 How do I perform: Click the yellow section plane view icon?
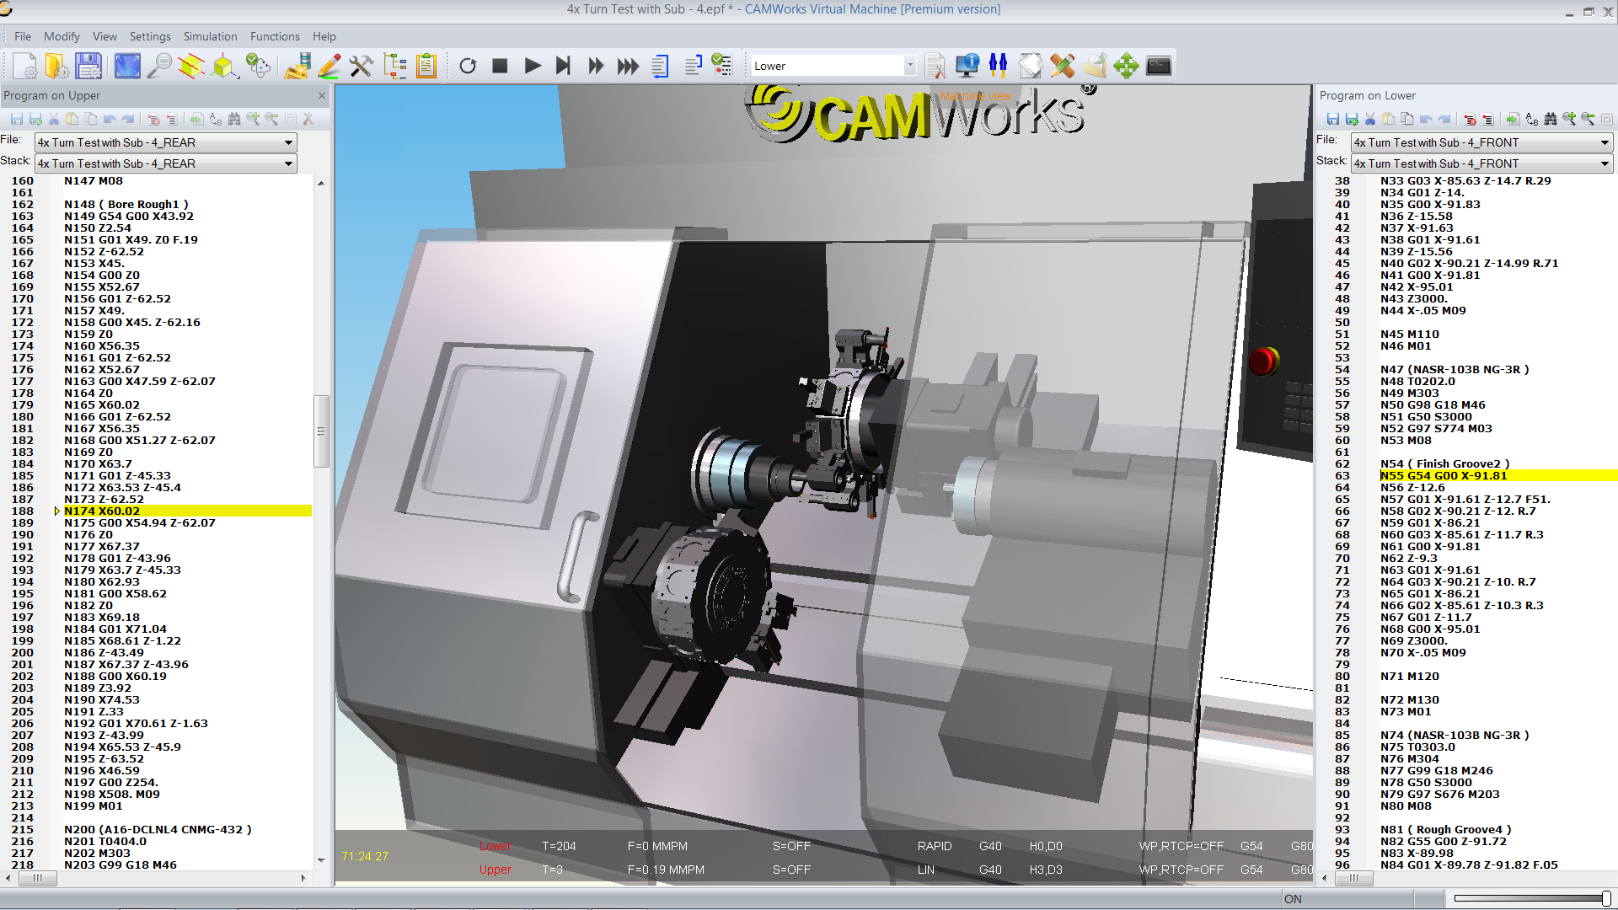pos(191,66)
